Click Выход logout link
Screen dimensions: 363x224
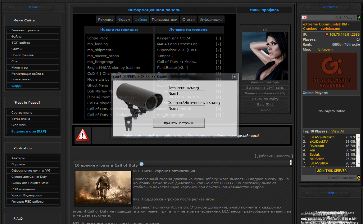[265, 110]
